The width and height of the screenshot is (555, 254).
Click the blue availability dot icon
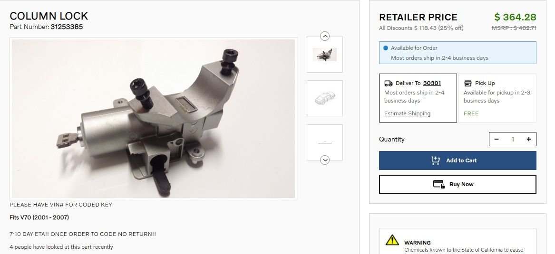tap(385, 48)
